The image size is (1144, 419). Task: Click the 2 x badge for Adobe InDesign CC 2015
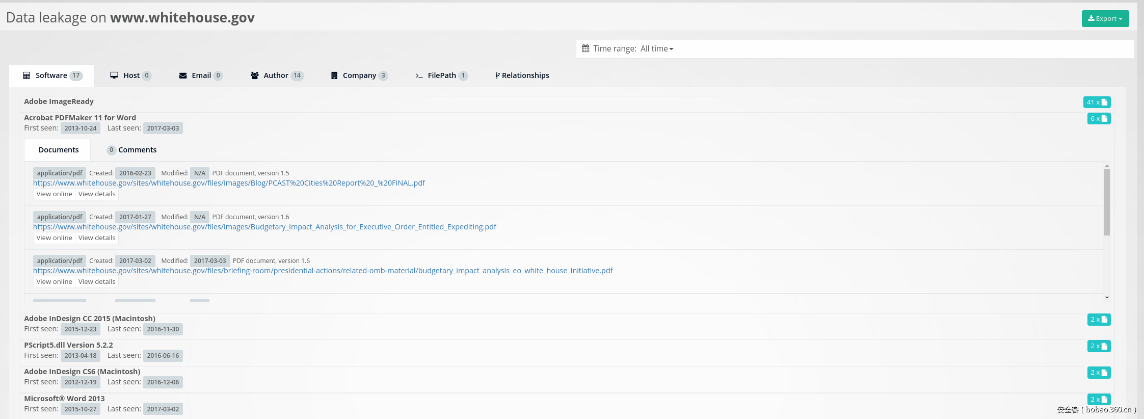pos(1099,320)
